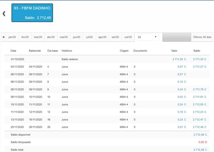Go to the mai/20 month tab
This screenshot has width=214, height=152.
[64, 37]
